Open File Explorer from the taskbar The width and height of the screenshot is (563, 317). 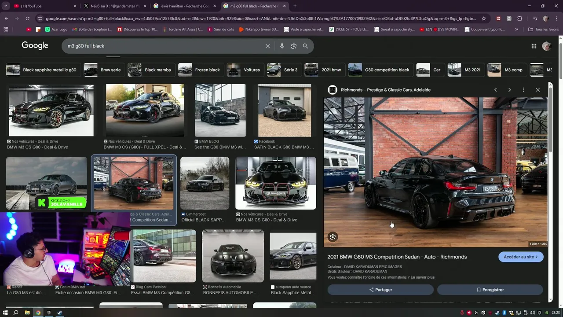point(27,313)
